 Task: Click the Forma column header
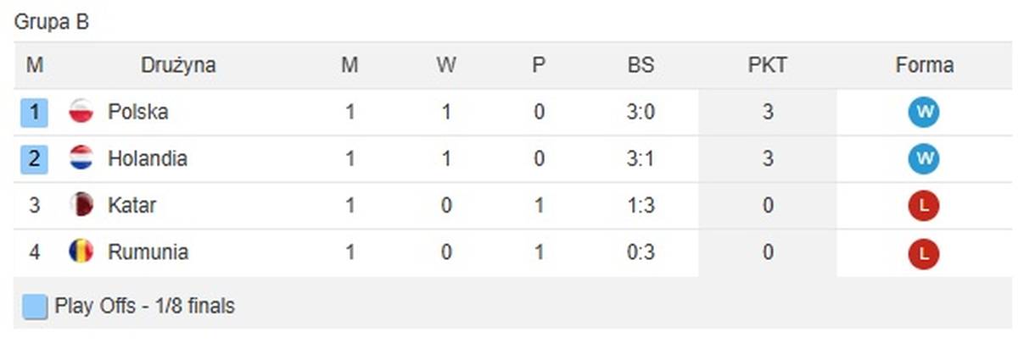click(x=924, y=65)
